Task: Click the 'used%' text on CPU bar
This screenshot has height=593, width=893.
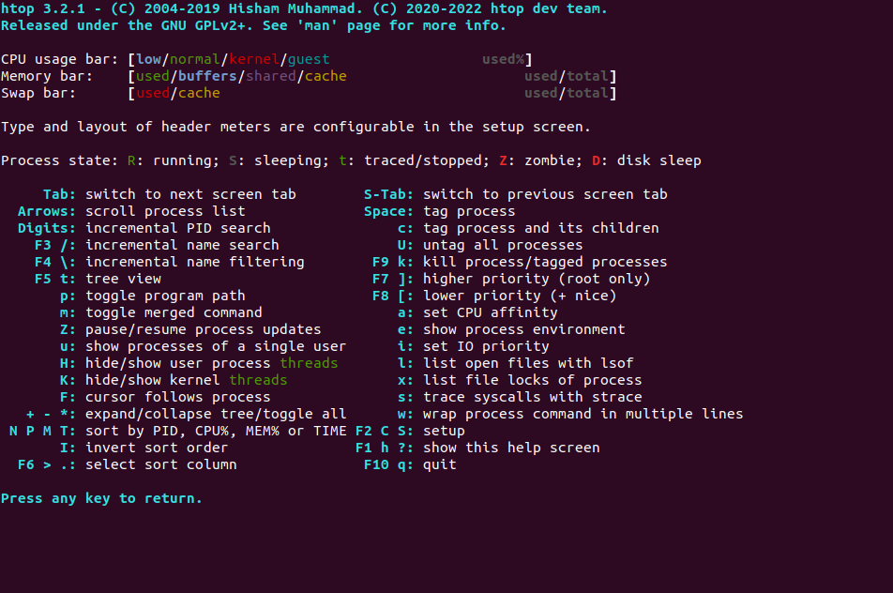Action: point(503,59)
